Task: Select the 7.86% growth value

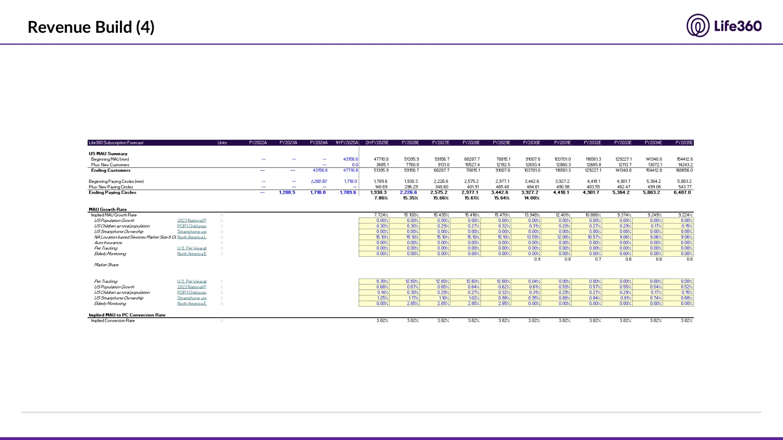Action: click(381, 198)
